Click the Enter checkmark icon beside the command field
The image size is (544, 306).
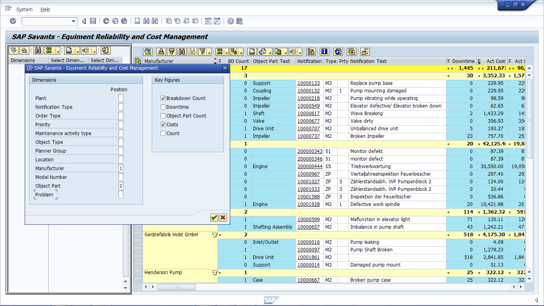13,21
